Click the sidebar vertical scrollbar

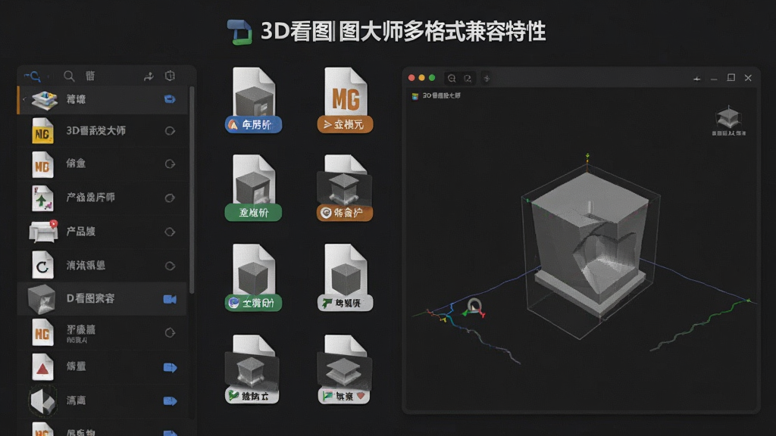tap(192, 190)
